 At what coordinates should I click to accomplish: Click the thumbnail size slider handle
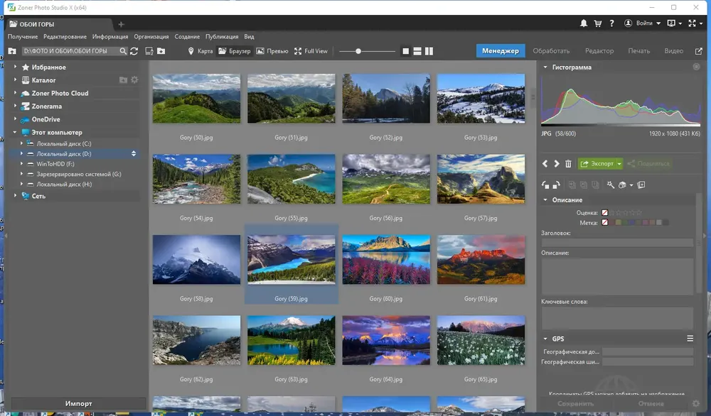click(358, 51)
